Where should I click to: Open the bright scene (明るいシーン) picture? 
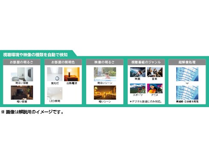[105, 74]
